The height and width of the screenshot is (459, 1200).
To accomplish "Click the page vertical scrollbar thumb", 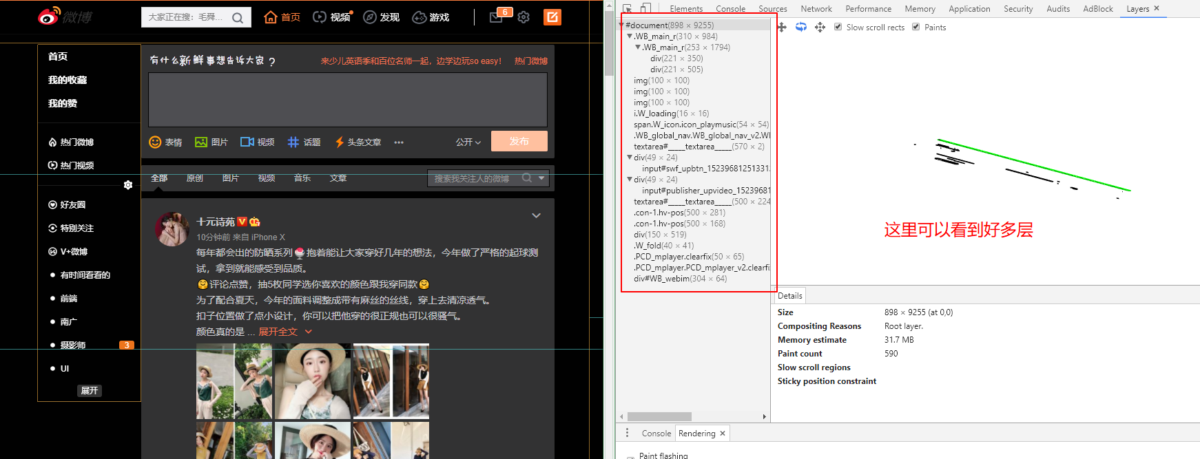I will [x=609, y=45].
